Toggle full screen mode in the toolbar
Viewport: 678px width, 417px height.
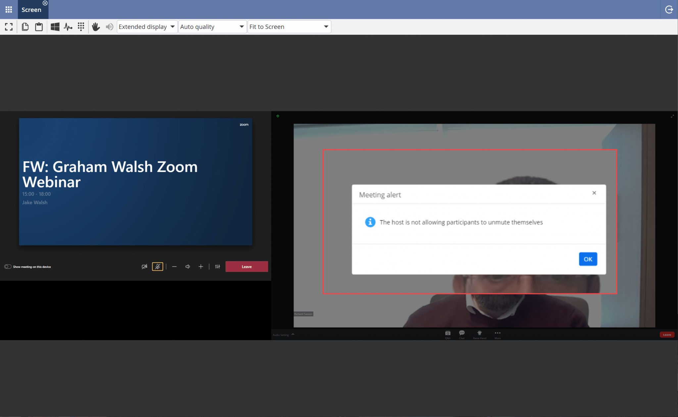(9, 27)
